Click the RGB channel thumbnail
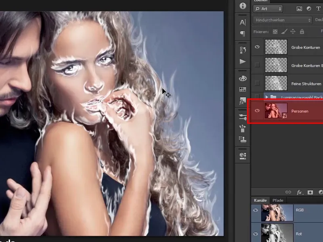The width and height of the screenshot is (323, 242). (277, 213)
